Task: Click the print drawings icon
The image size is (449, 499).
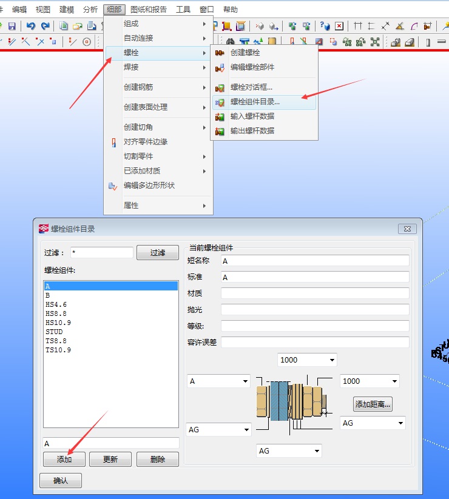Action: point(92,26)
